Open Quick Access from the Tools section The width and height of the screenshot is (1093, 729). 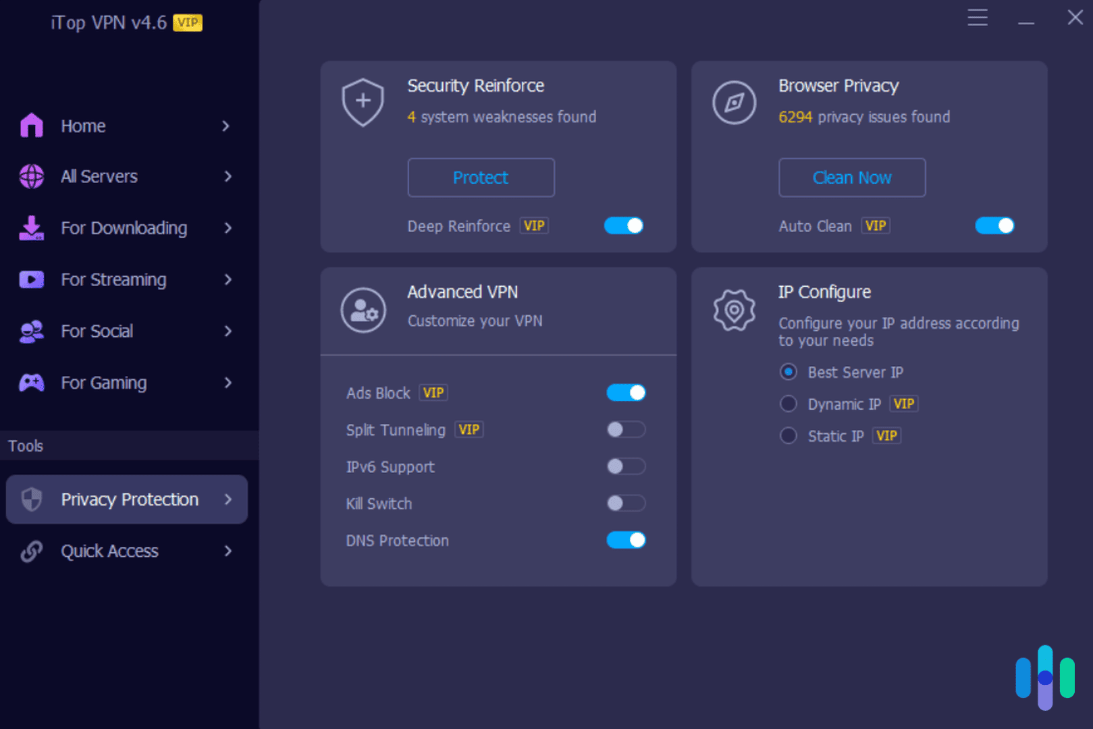click(x=109, y=551)
